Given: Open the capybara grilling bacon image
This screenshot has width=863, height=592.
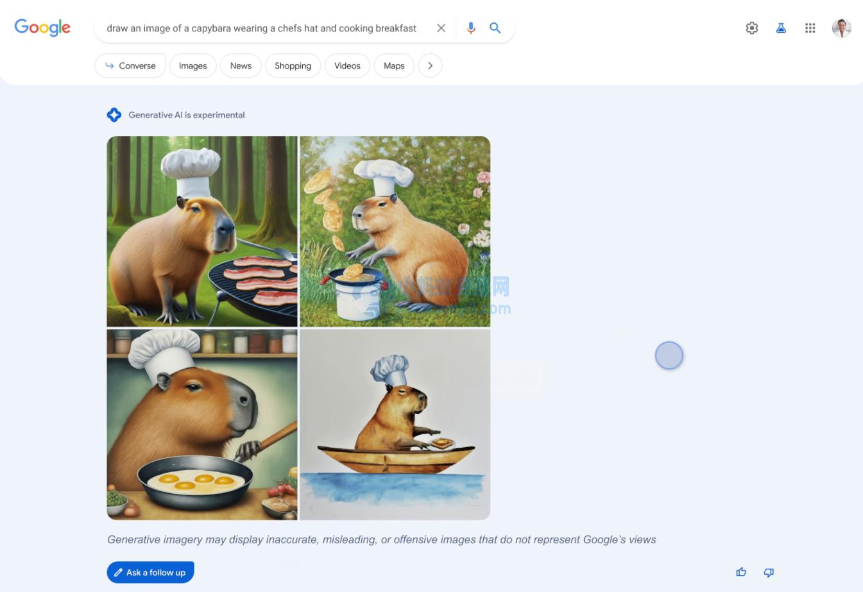Looking at the screenshot, I should click(x=202, y=232).
